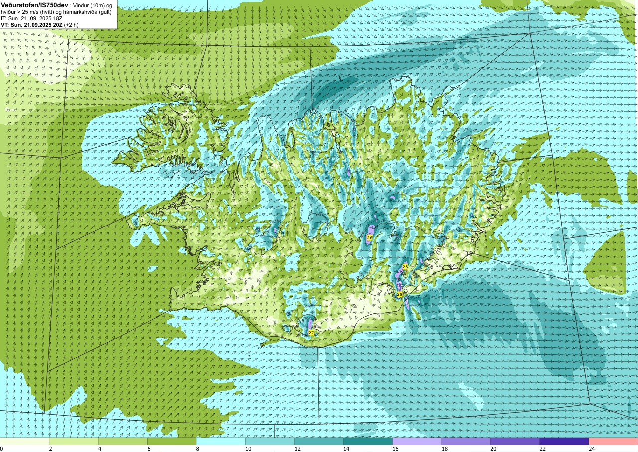This screenshot has height=452, width=638.
Task: Select the pink above-24 m/s legend swatch
Action: pos(614,441)
